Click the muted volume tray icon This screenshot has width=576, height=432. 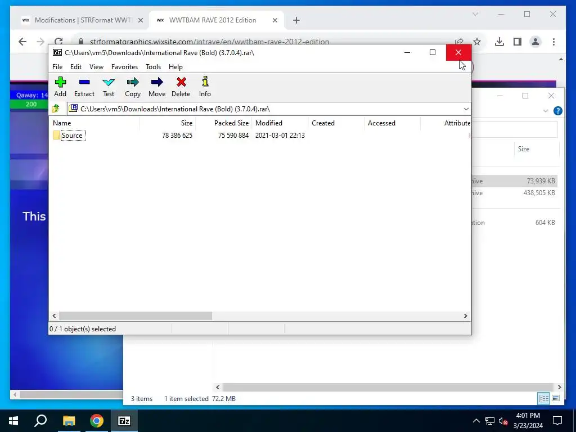click(503, 421)
